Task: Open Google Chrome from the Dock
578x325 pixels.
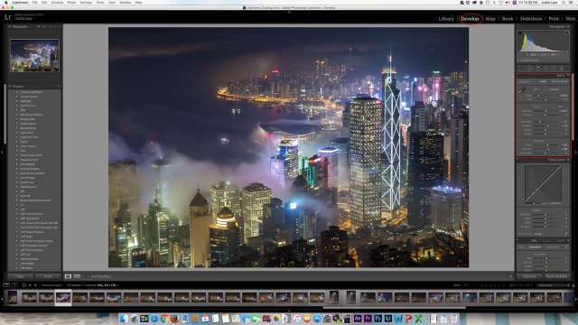Action: 164,319
